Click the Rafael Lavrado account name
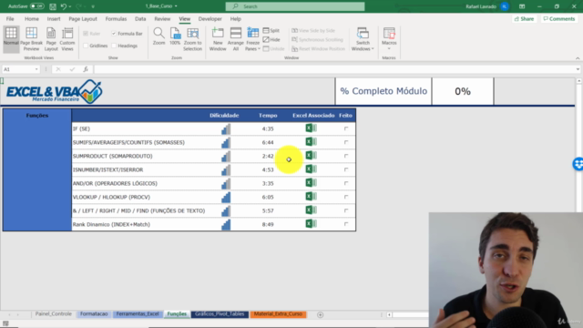Screen dimensions: 583x328 481,6
